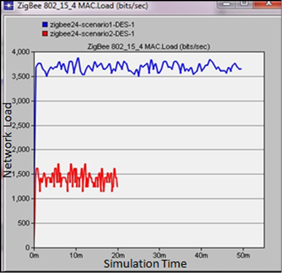Click the Simulation Time axis title
This screenshot has width=282, height=273.
click(x=145, y=264)
